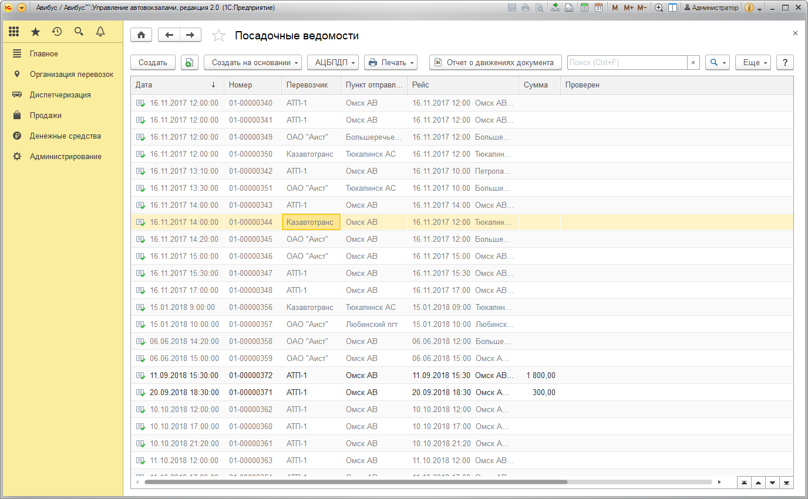Open Отчет о движениях документа
This screenshot has height=499, width=808.
coord(495,63)
